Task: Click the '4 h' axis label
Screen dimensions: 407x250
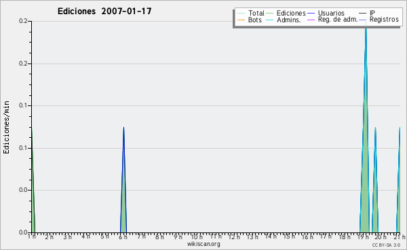Action: [86, 236]
